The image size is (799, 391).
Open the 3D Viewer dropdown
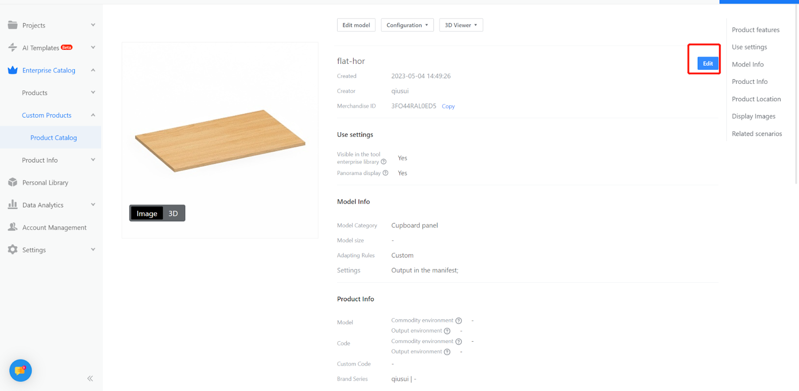coord(461,25)
